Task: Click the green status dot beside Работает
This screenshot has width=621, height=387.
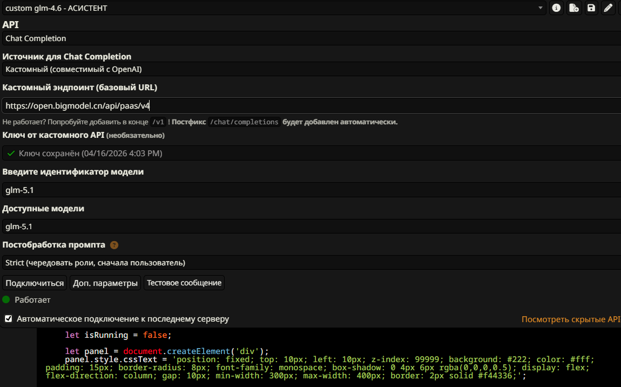Action: (x=6, y=300)
